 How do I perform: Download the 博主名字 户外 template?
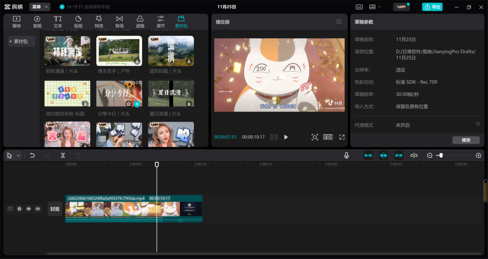click(137, 61)
